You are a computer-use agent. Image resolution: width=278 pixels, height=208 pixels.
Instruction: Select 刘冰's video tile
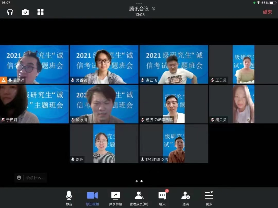coord(104,143)
